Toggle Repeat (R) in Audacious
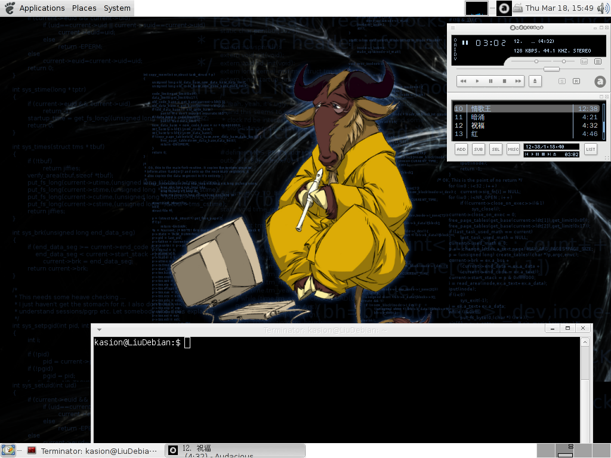The height and width of the screenshot is (458, 611). [576, 81]
